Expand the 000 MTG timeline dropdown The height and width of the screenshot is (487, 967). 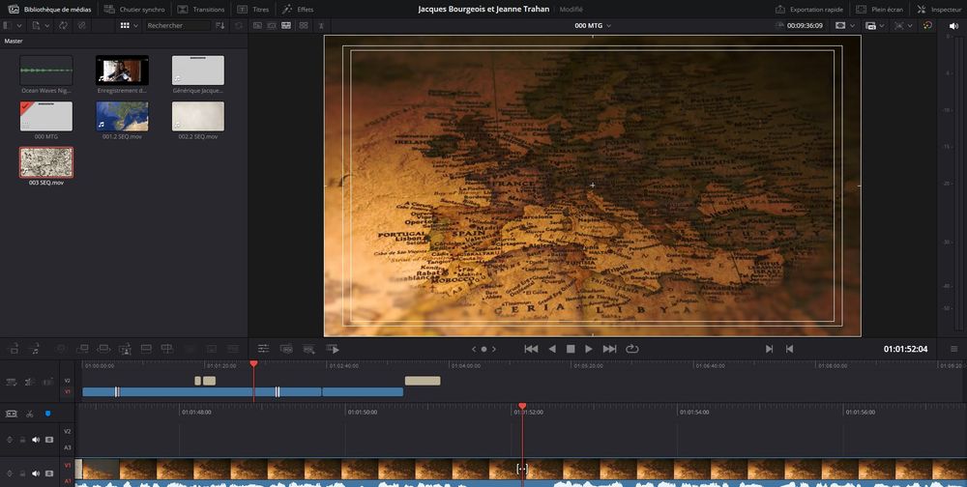[609, 25]
